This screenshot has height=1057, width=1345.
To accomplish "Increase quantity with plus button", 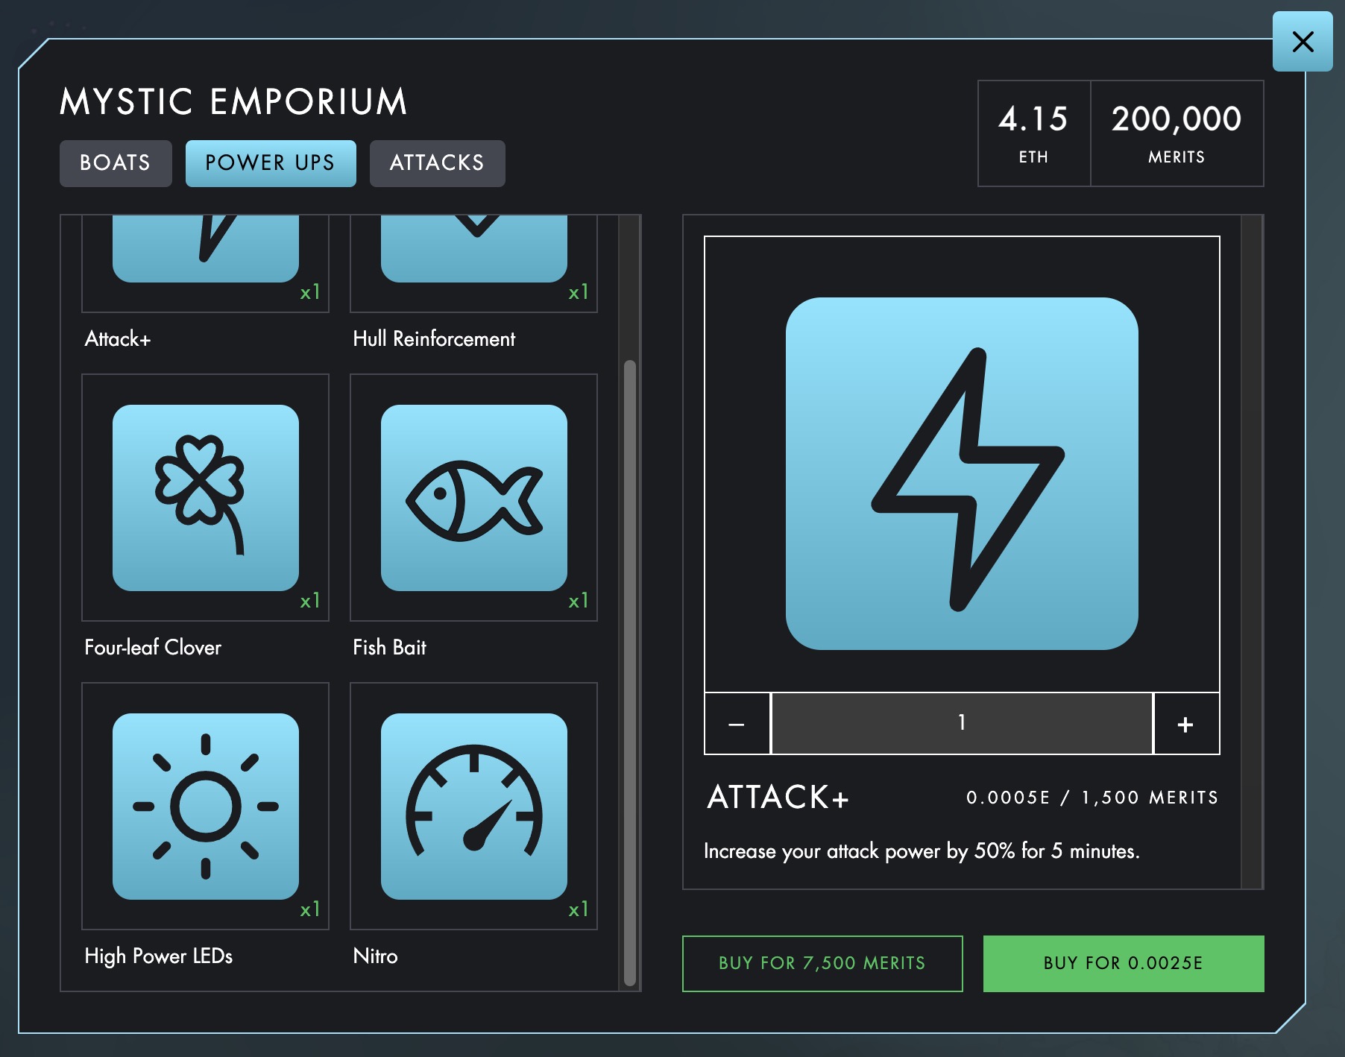I will [1185, 724].
